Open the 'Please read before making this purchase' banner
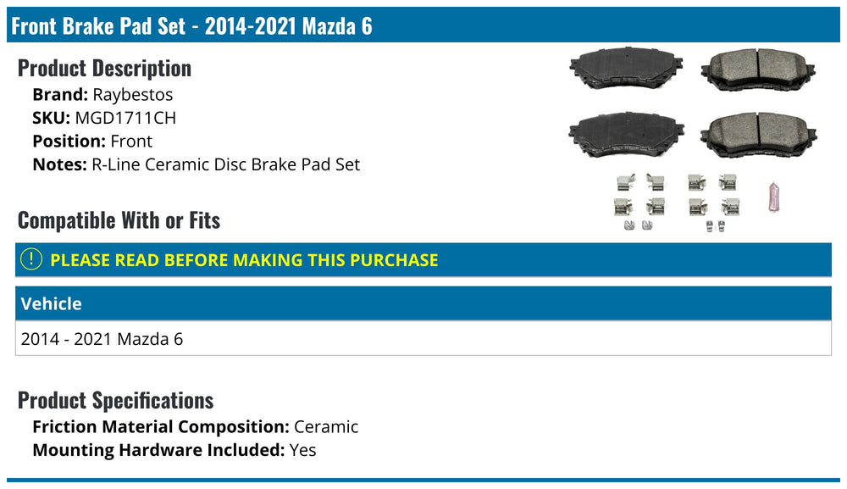The image size is (847, 489). (423, 260)
